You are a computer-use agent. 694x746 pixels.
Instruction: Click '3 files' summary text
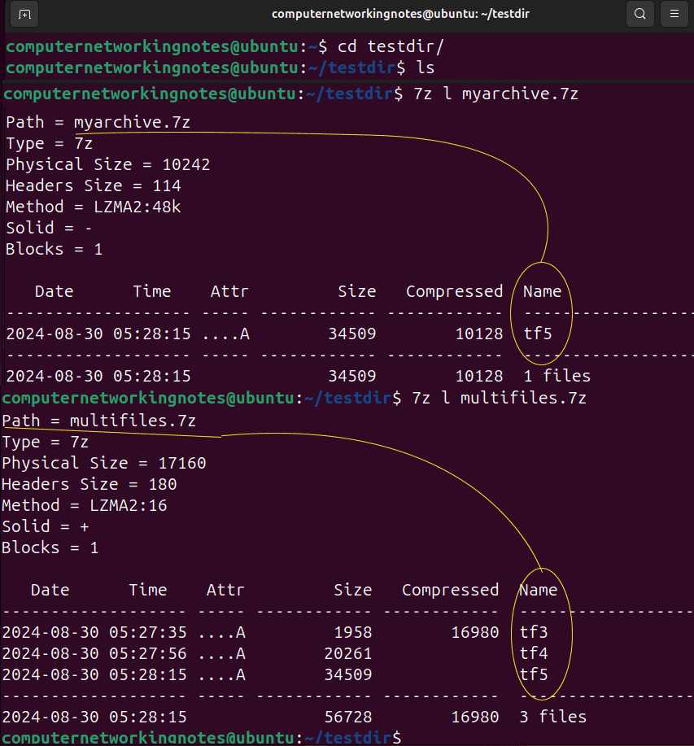click(x=553, y=717)
